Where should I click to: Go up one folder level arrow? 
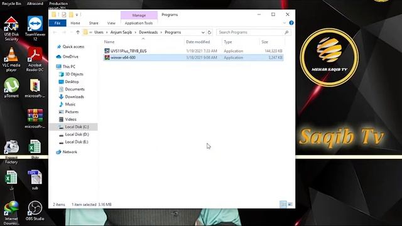(78, 32)
